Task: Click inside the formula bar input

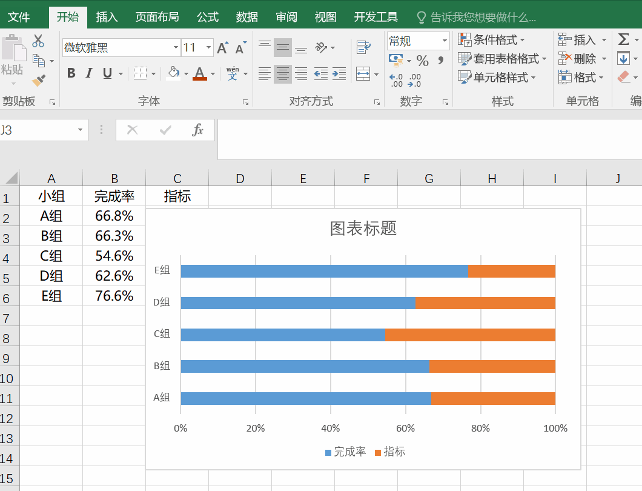Action: [429, 139]
